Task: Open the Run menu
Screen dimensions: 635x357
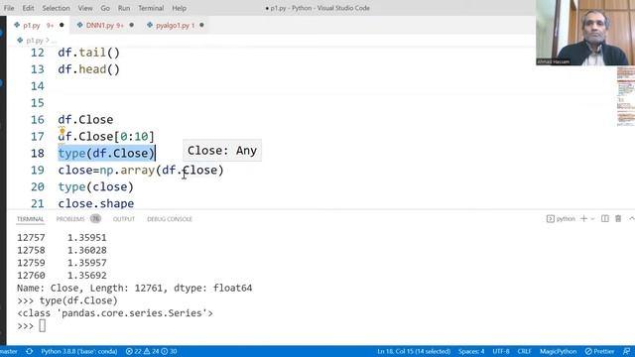Action: [124, 8]
